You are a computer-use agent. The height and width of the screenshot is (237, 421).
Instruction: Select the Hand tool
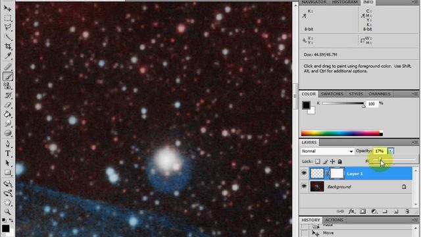pos(7,202)
